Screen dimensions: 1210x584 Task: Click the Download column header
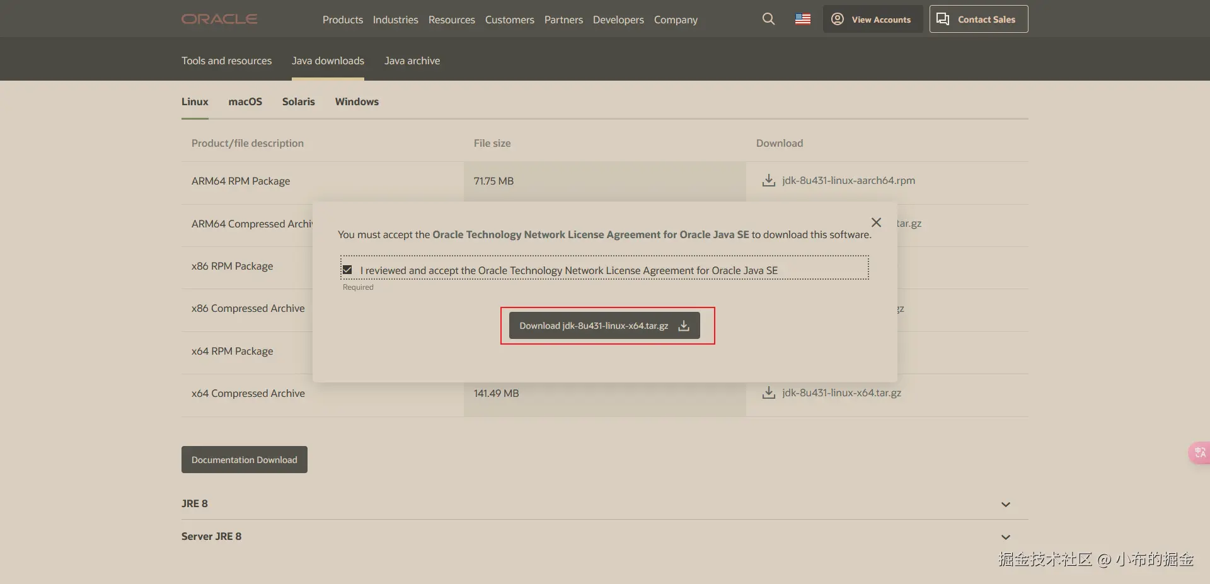(780, 143)
